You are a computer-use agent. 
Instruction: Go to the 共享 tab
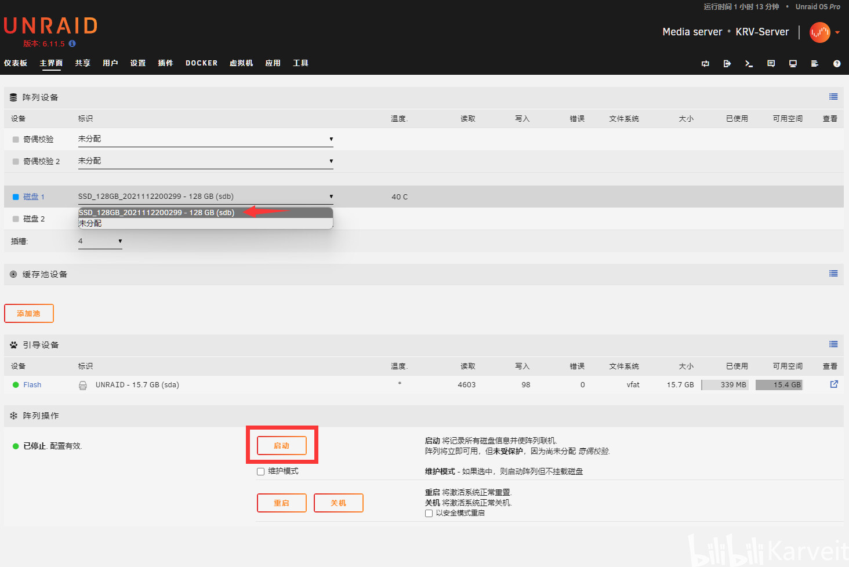pyautogui.click(x=82, y=63)
